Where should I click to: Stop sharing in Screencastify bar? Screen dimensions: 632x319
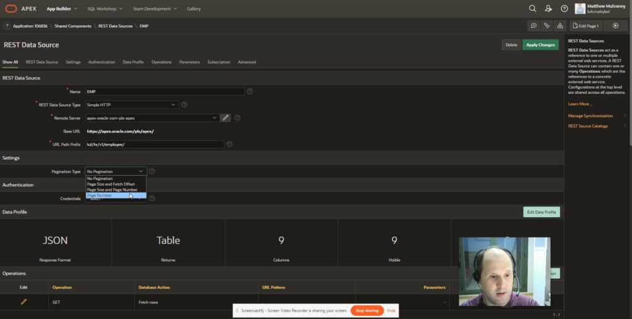coord(367,310)
